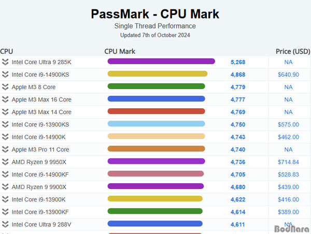Click the blue M3 Max 16 Core bar

tap(157, 99)
